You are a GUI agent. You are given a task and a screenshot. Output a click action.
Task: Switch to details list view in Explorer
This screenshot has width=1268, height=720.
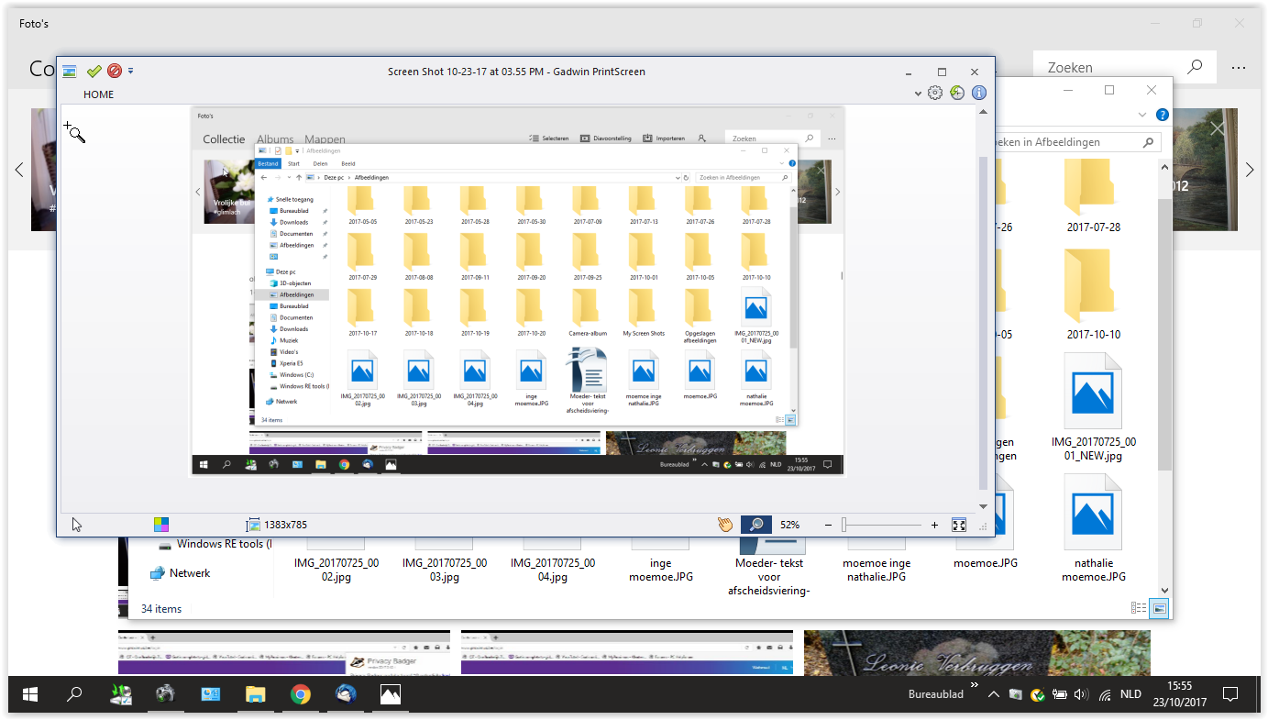[x=1139, y=608]
